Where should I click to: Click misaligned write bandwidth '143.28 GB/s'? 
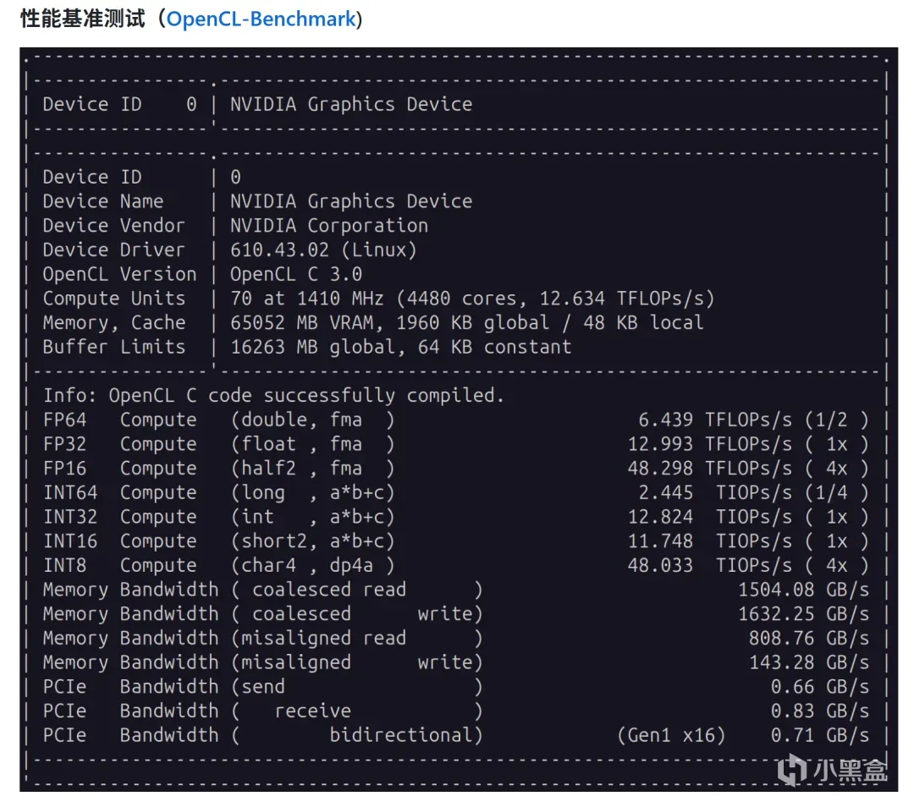pos(809,662)
